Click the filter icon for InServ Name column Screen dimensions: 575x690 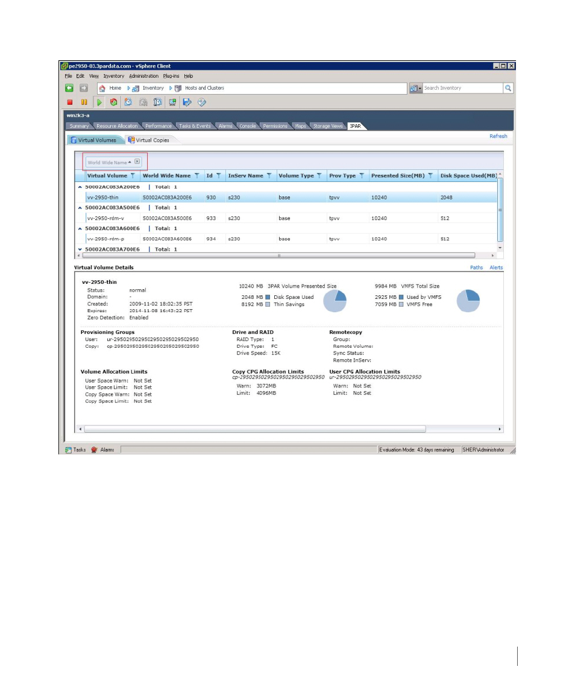click(x=269, y=175)
